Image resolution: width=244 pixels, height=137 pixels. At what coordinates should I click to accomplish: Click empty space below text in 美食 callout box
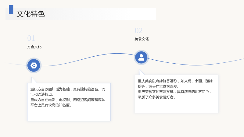tap(177, 106)
